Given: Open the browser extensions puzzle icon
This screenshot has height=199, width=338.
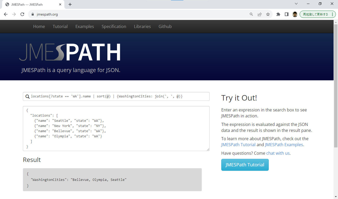Looking at the screenshot, I should click(278, 14).
